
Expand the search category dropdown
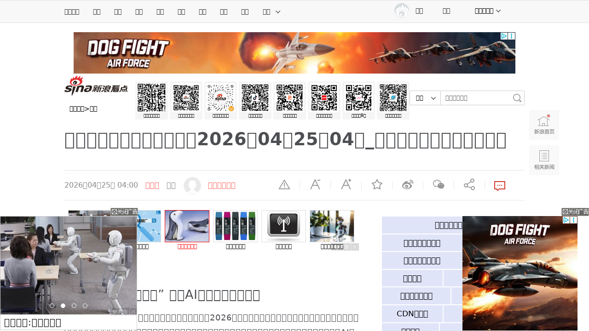click(425, 98)
